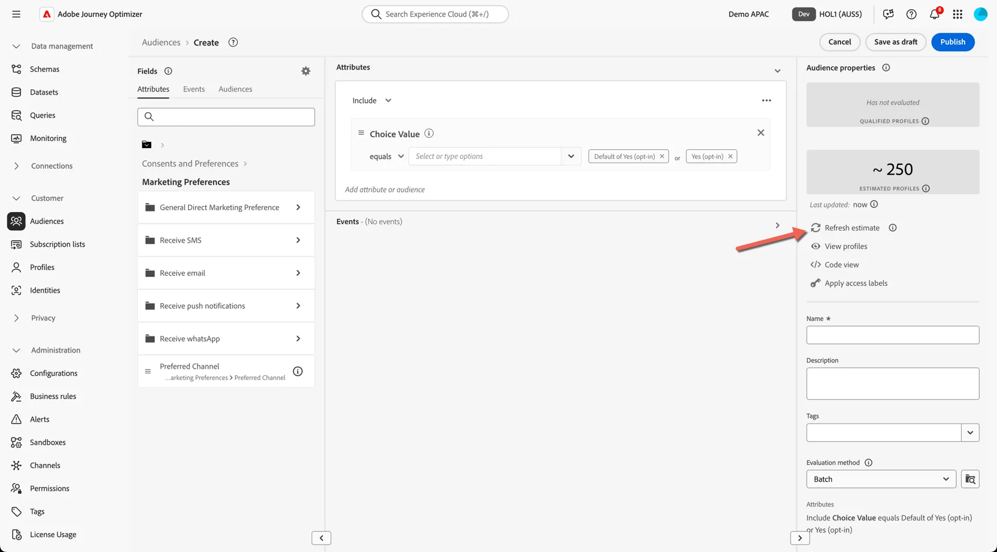Open evaluation method browse icon

point(970,479)
